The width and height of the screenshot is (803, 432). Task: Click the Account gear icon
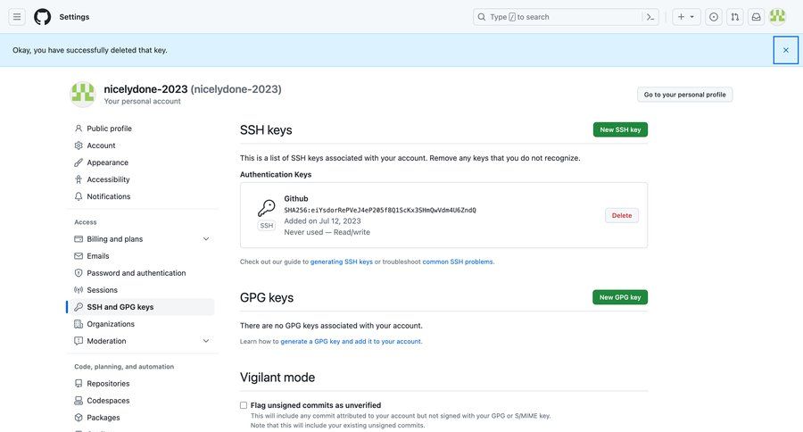pyautogui.click(x=79, y=145)
